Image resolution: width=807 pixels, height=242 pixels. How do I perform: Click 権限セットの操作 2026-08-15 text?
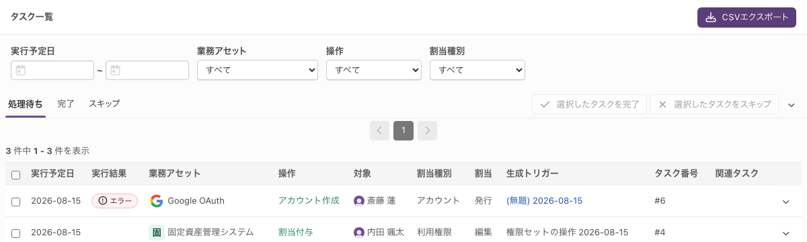[x=568, y=233]
